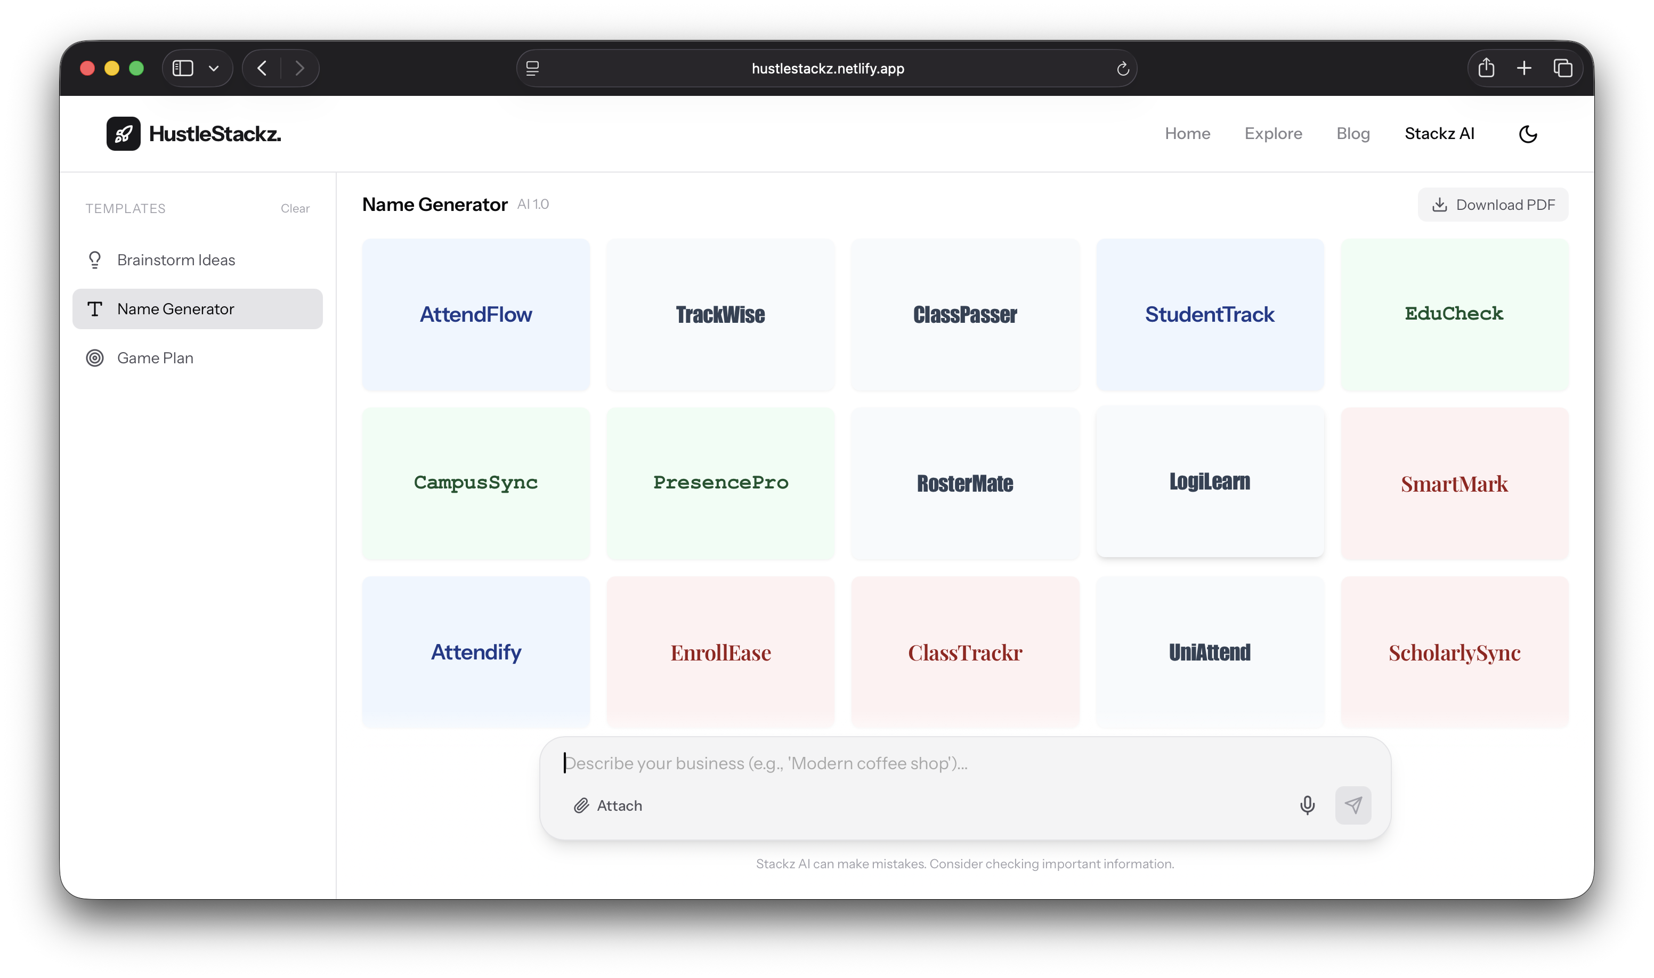Download results as PDF
This screenshot has height=978, width=1654.
(x=1492, y=205)
